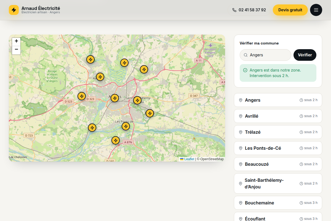This screenshot has width=331, height=221.
Task: Select Avrillé in the commune list
Action: (278, 116)
